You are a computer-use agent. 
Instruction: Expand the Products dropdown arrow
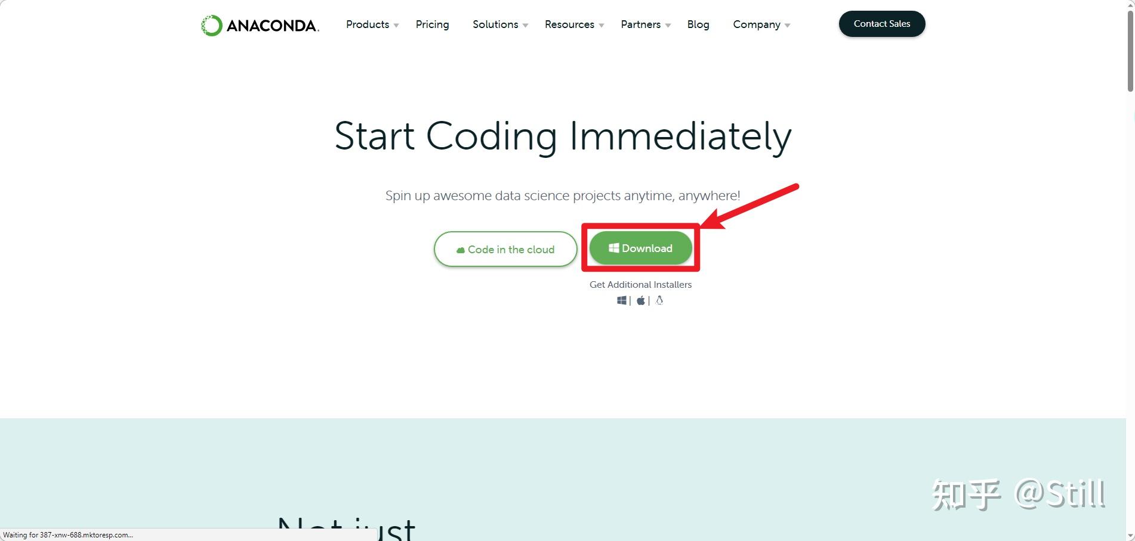coord(396,25)
